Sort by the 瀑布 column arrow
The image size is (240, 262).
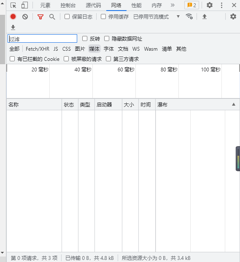click(234, 104)
